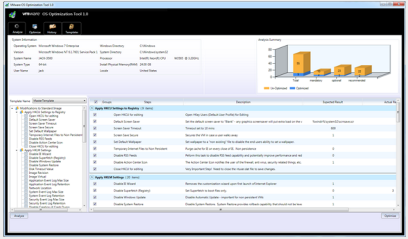The width and height of the screenshot is (408, 239).
Task: Click the mandatory bar in the chart
Action: (322, 72)
